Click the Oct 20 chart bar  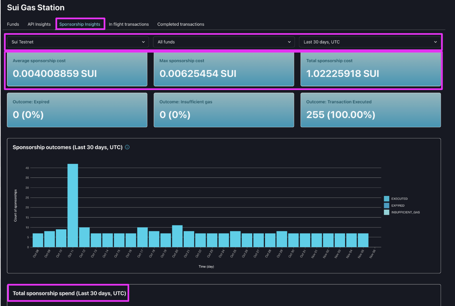point(177,236)
